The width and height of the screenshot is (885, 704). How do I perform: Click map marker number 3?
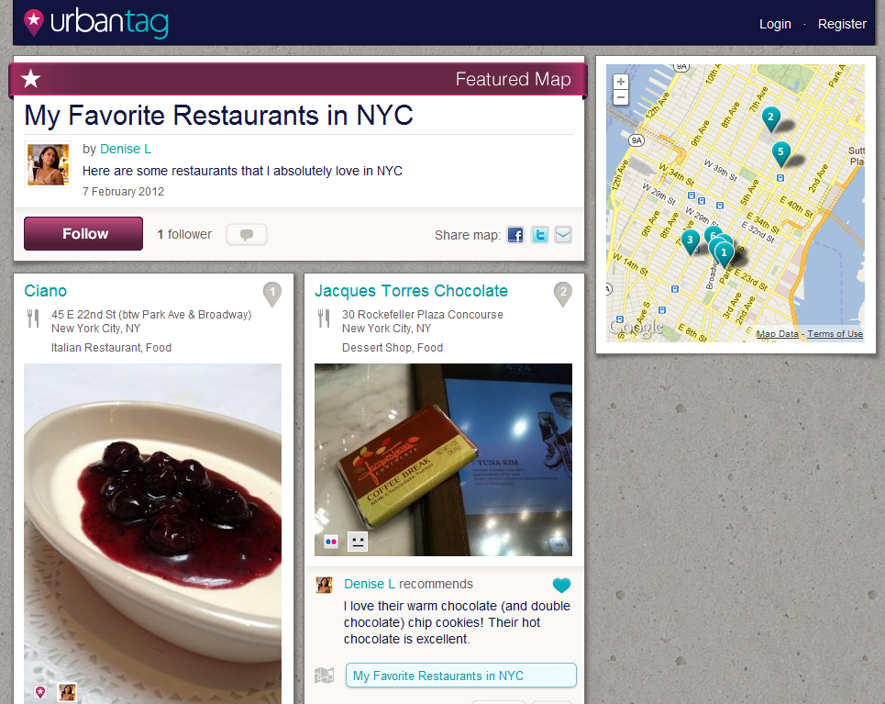[690, 241]
